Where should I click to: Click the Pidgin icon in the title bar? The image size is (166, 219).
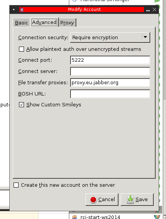[x=22, y=9]
